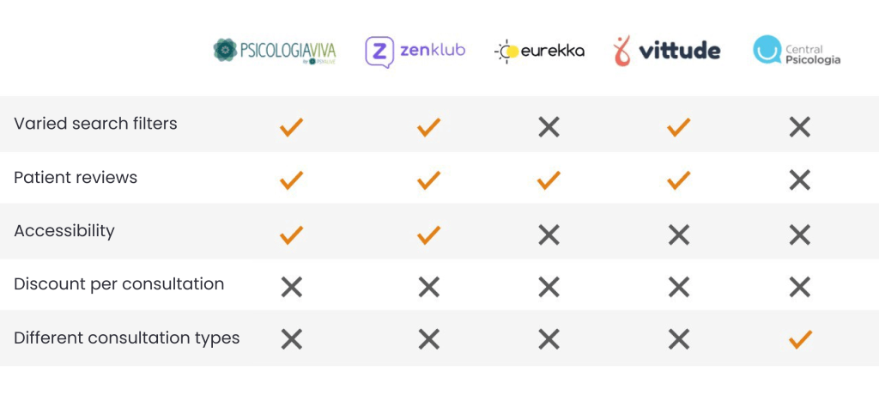Click the Zenklub logo
This screenshot has height=408, width=879.
[415, 51]
